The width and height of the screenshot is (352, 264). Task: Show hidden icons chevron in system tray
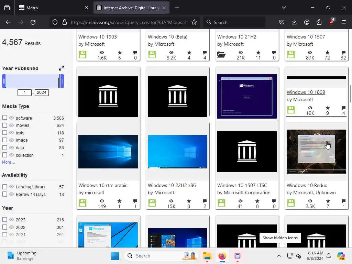[279, 256]
